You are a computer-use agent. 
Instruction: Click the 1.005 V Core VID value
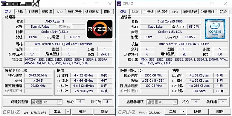pos(190,37)
